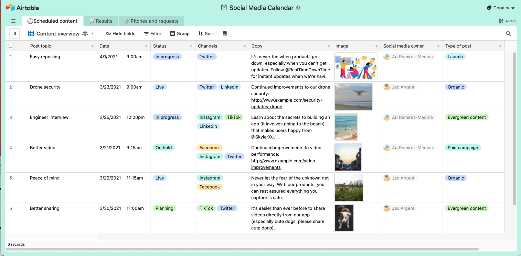Click the LinkedIn tag in Drone security row
The image size is (521, 256).
tap(230, 87)
